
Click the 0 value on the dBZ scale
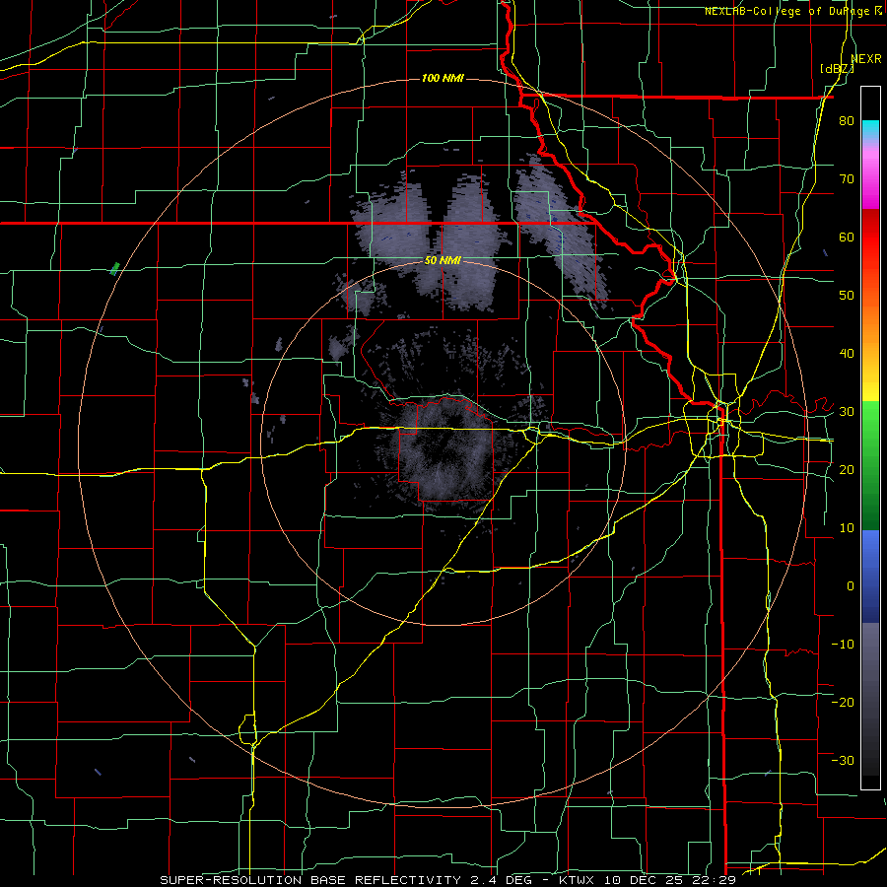tap(851, 586)
